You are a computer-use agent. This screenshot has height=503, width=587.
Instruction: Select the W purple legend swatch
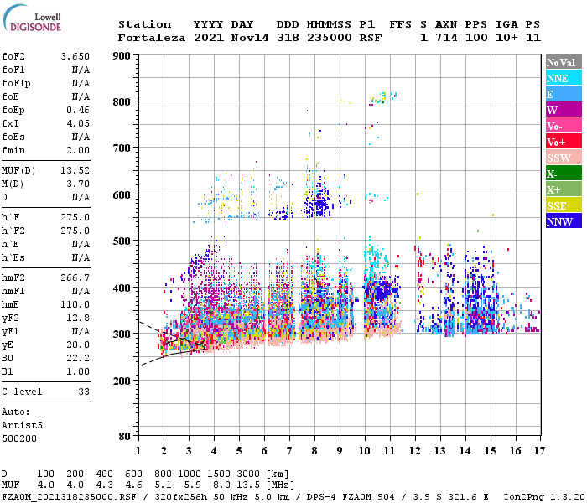[564, 110]
